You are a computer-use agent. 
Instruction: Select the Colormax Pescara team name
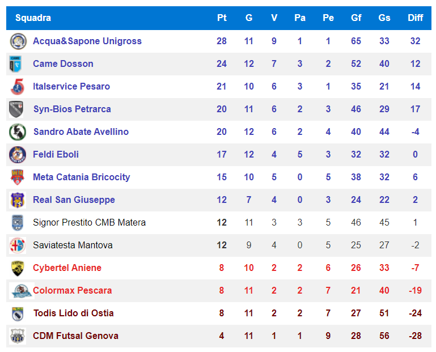[73, 291]
